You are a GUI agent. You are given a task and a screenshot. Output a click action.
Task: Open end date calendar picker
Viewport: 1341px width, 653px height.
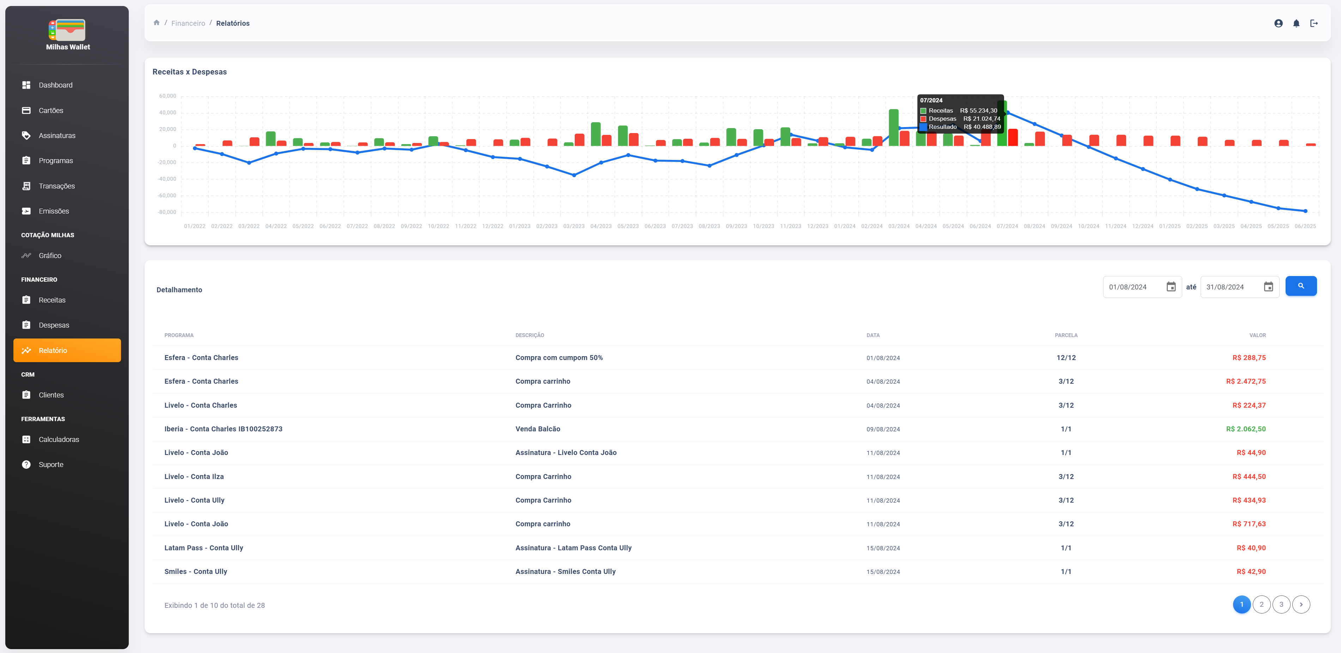(x=1268, y=287)
